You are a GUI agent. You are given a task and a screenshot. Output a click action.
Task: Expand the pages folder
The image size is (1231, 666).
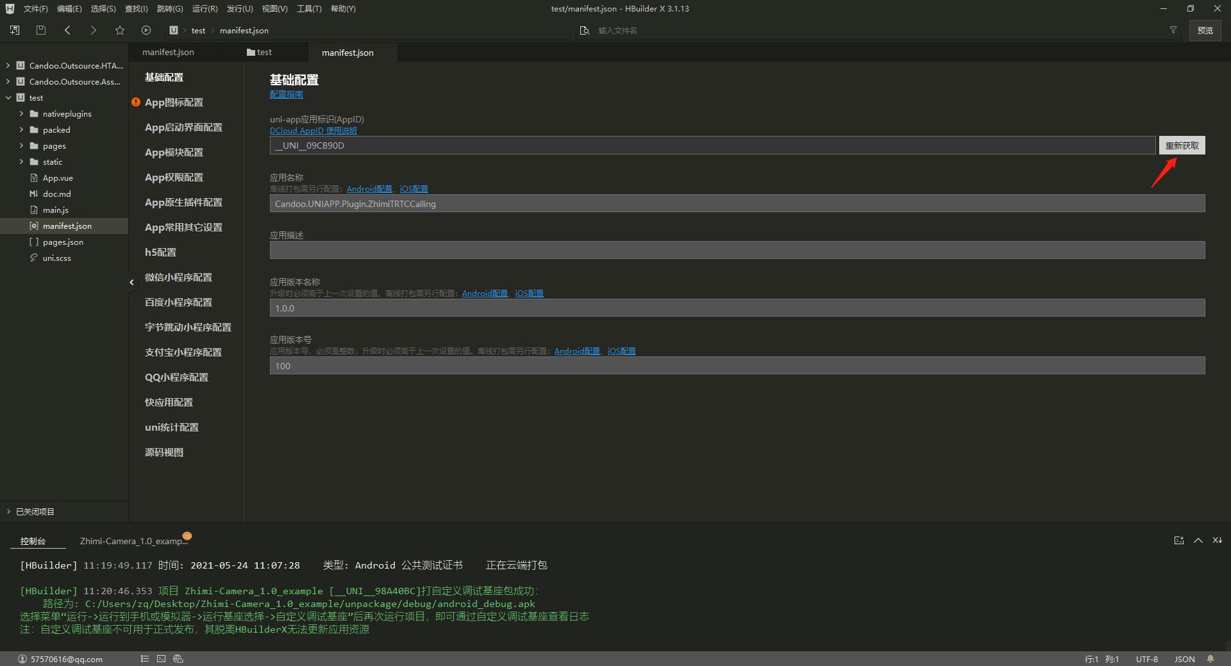click(21, 146)
